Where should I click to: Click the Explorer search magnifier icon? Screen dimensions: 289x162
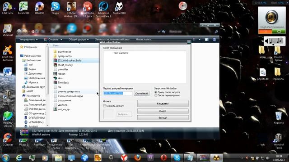216,32
